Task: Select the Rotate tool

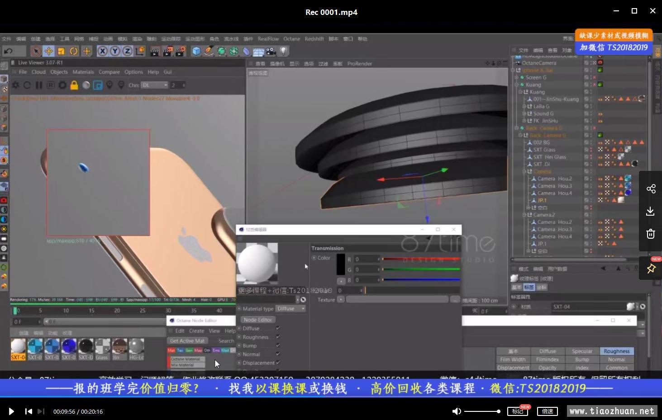Action: pyautogui.click(x=74, y=51)
